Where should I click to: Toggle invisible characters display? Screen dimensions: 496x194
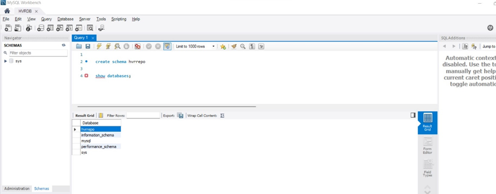coord(252,46)
